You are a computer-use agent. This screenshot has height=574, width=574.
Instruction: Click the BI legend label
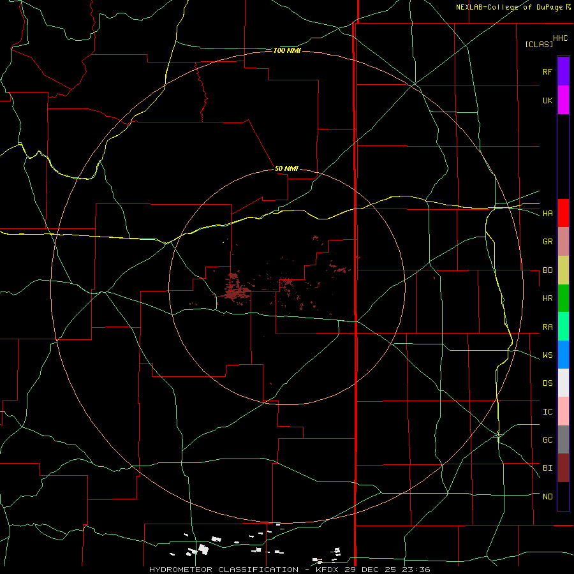[x=547, y=468]
